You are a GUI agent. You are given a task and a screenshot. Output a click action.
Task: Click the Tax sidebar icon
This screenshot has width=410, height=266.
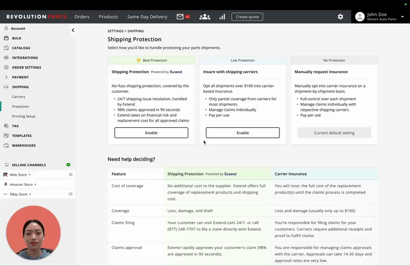coord(6,126)
